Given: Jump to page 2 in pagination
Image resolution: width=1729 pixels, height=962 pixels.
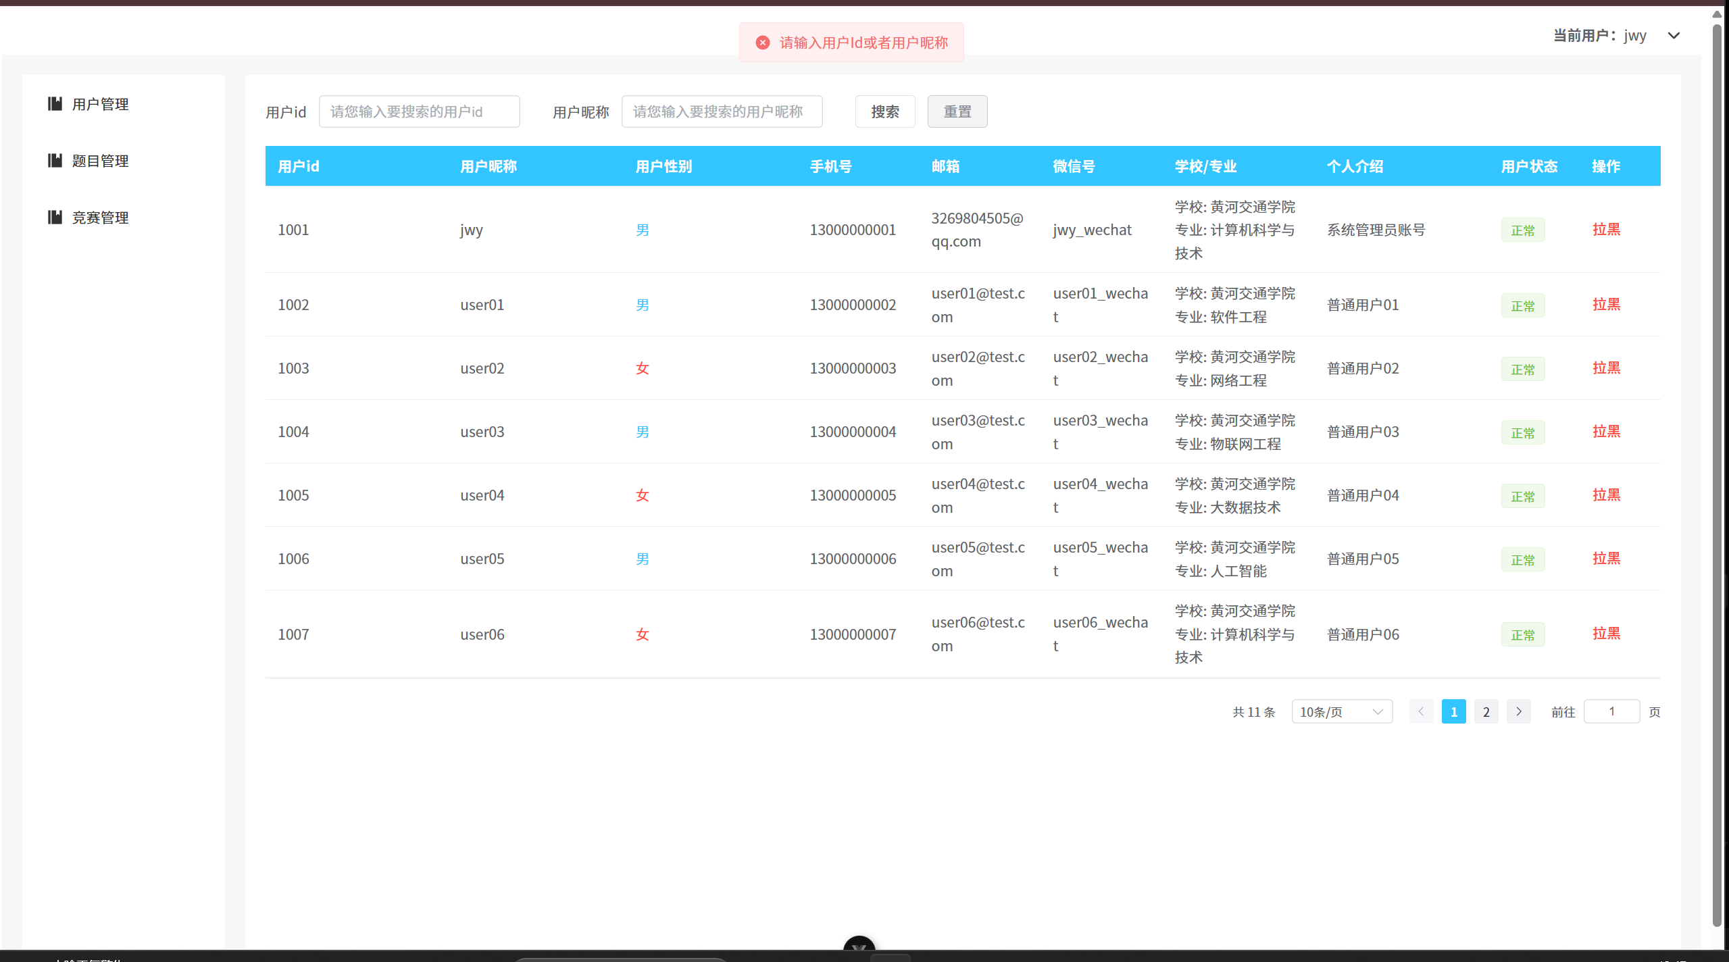Looking at the screenshot, I should pos(1486,711).
